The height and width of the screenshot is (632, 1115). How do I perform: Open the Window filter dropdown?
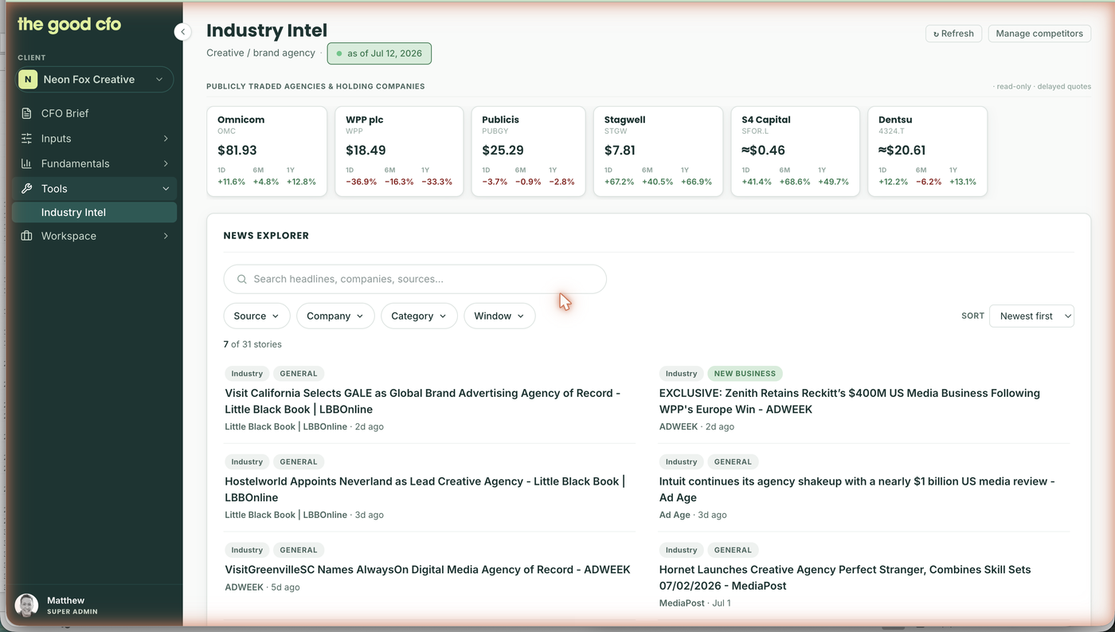click(x=499, y=316)
